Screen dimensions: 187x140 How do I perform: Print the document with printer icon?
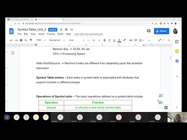pos(21,40)
